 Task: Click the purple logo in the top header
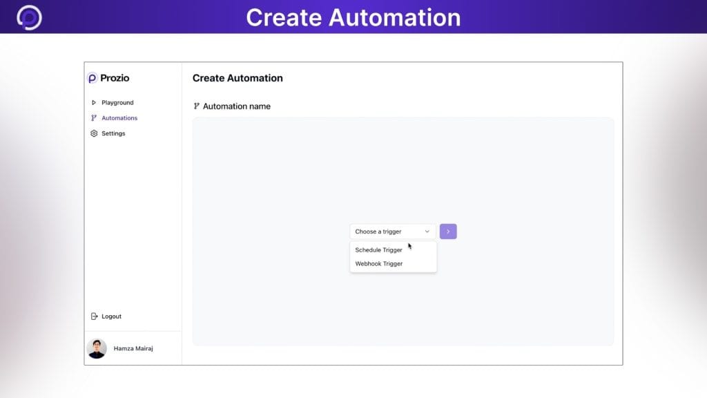point(28,17)
